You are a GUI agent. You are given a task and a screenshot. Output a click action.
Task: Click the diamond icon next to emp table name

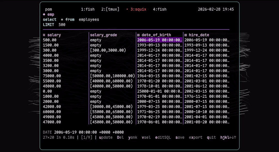click(44, 14)
